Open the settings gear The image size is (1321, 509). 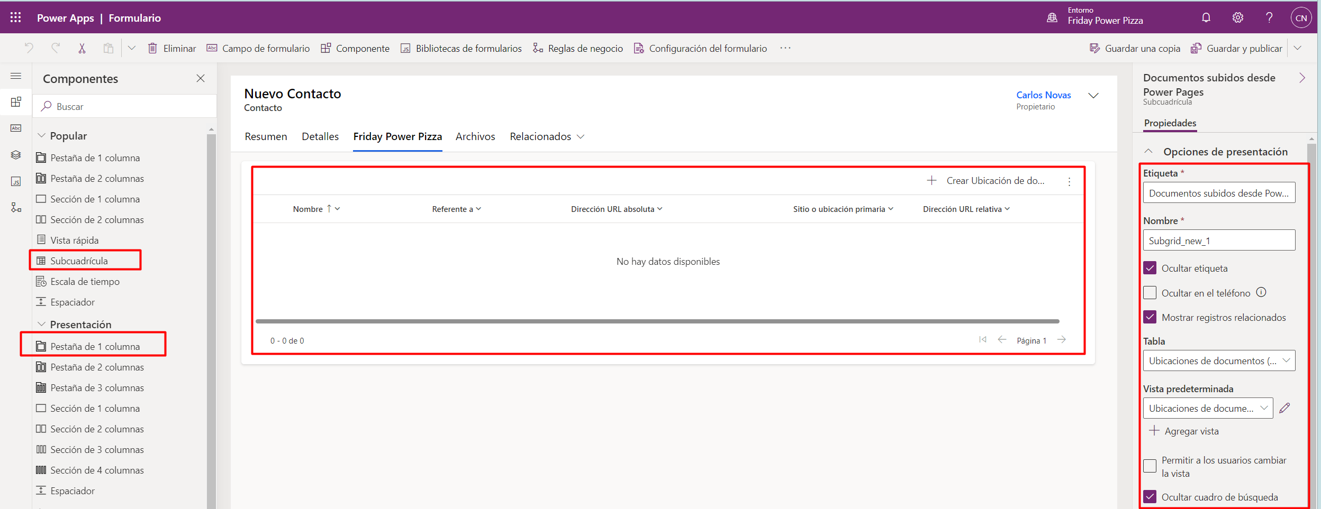(1237, 17)
